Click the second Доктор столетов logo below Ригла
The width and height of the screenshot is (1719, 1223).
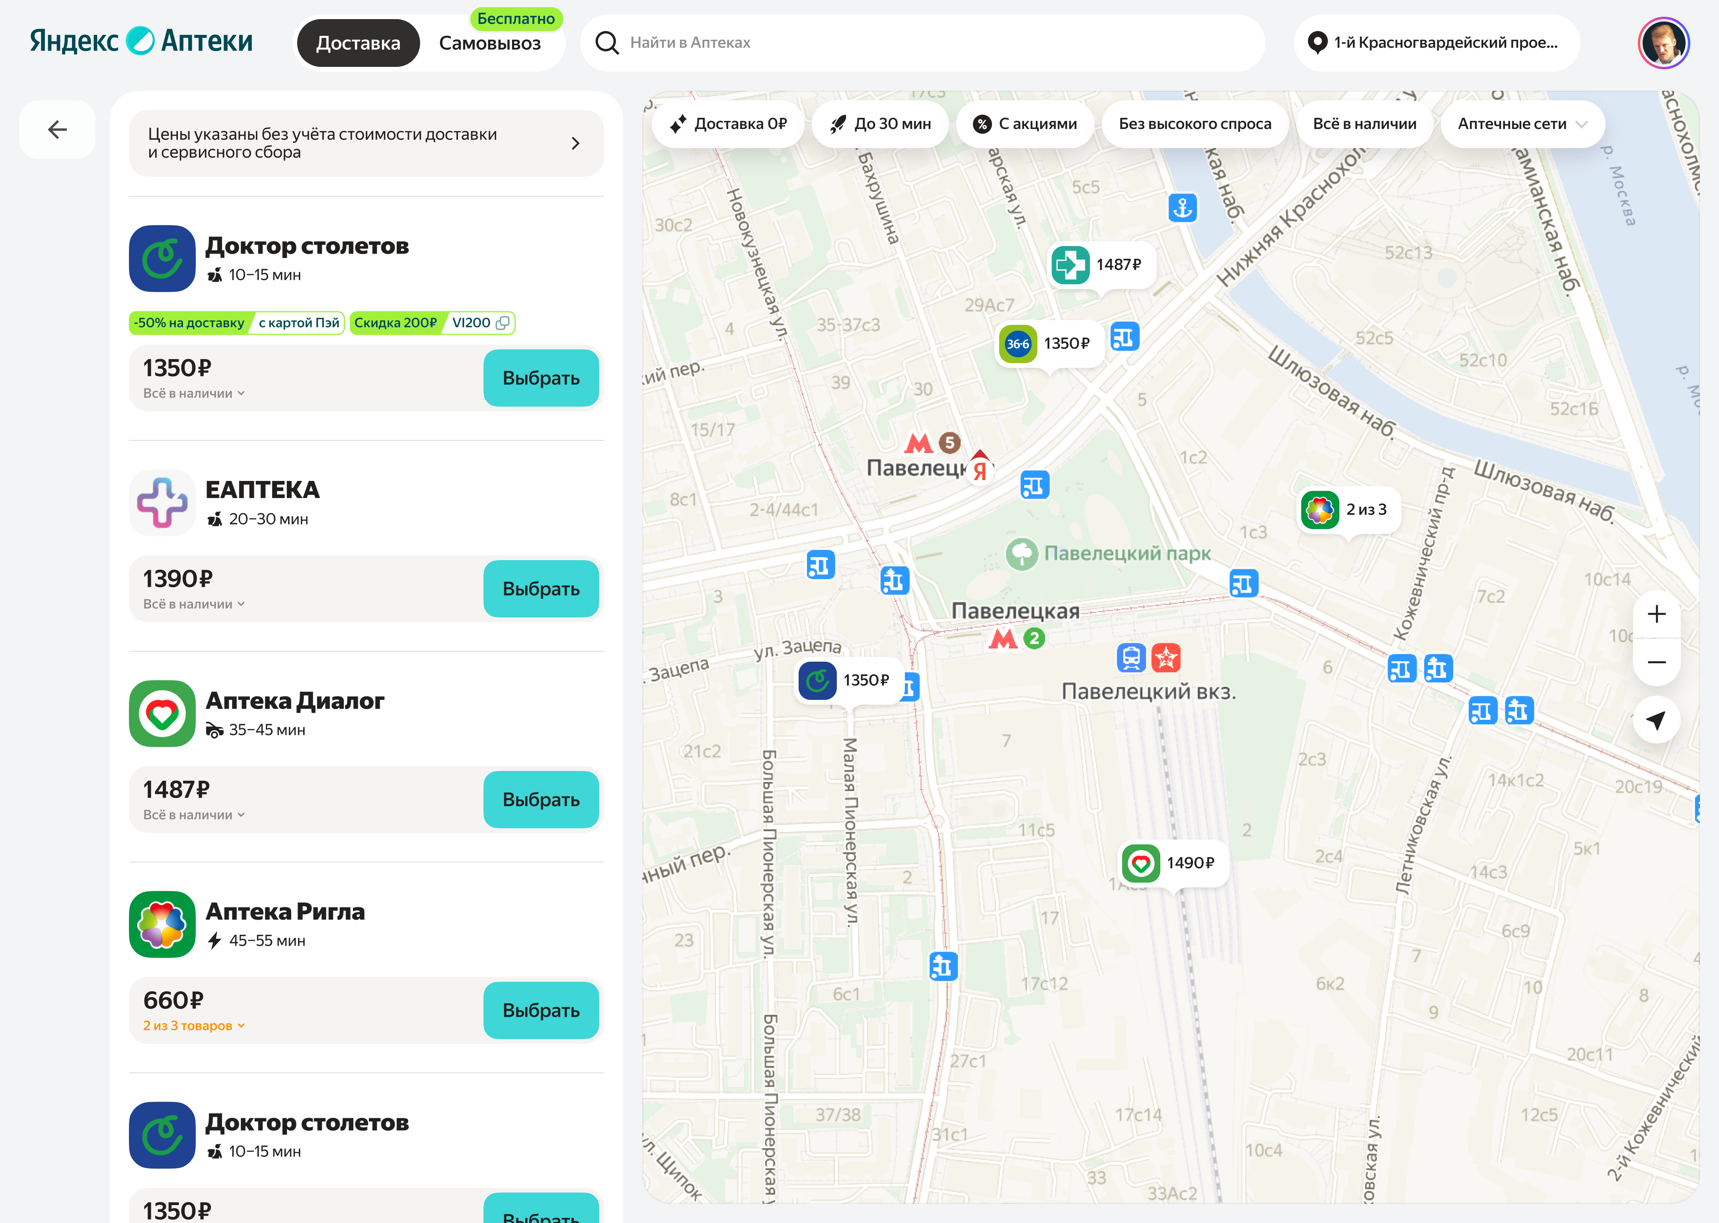click(x=162, y=1136)
